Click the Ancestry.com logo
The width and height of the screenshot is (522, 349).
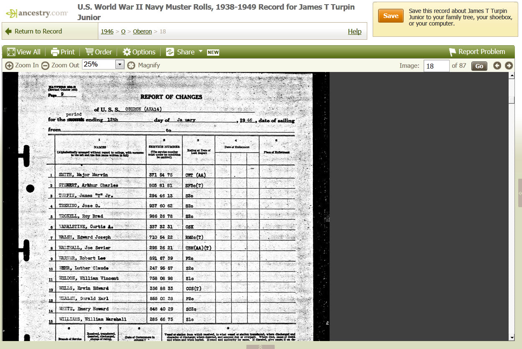click(x=37, y=13)
